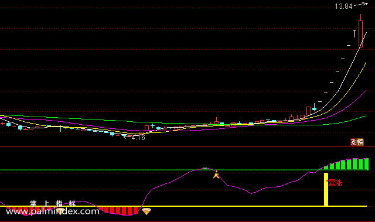Select the tallest red candlestick at far right
Image resolution: width=375 pixels, height=222 pixels.
361,31
